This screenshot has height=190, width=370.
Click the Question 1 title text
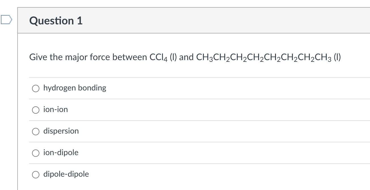coord(56,20)
